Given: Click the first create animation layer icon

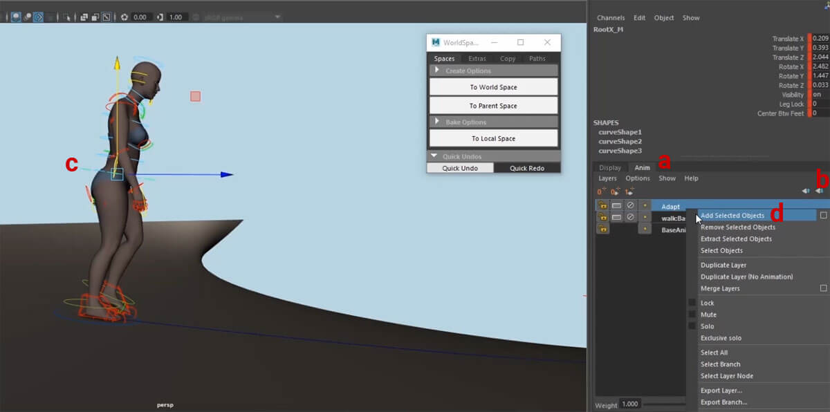Looking at the screenshot, I should point(602,191).
